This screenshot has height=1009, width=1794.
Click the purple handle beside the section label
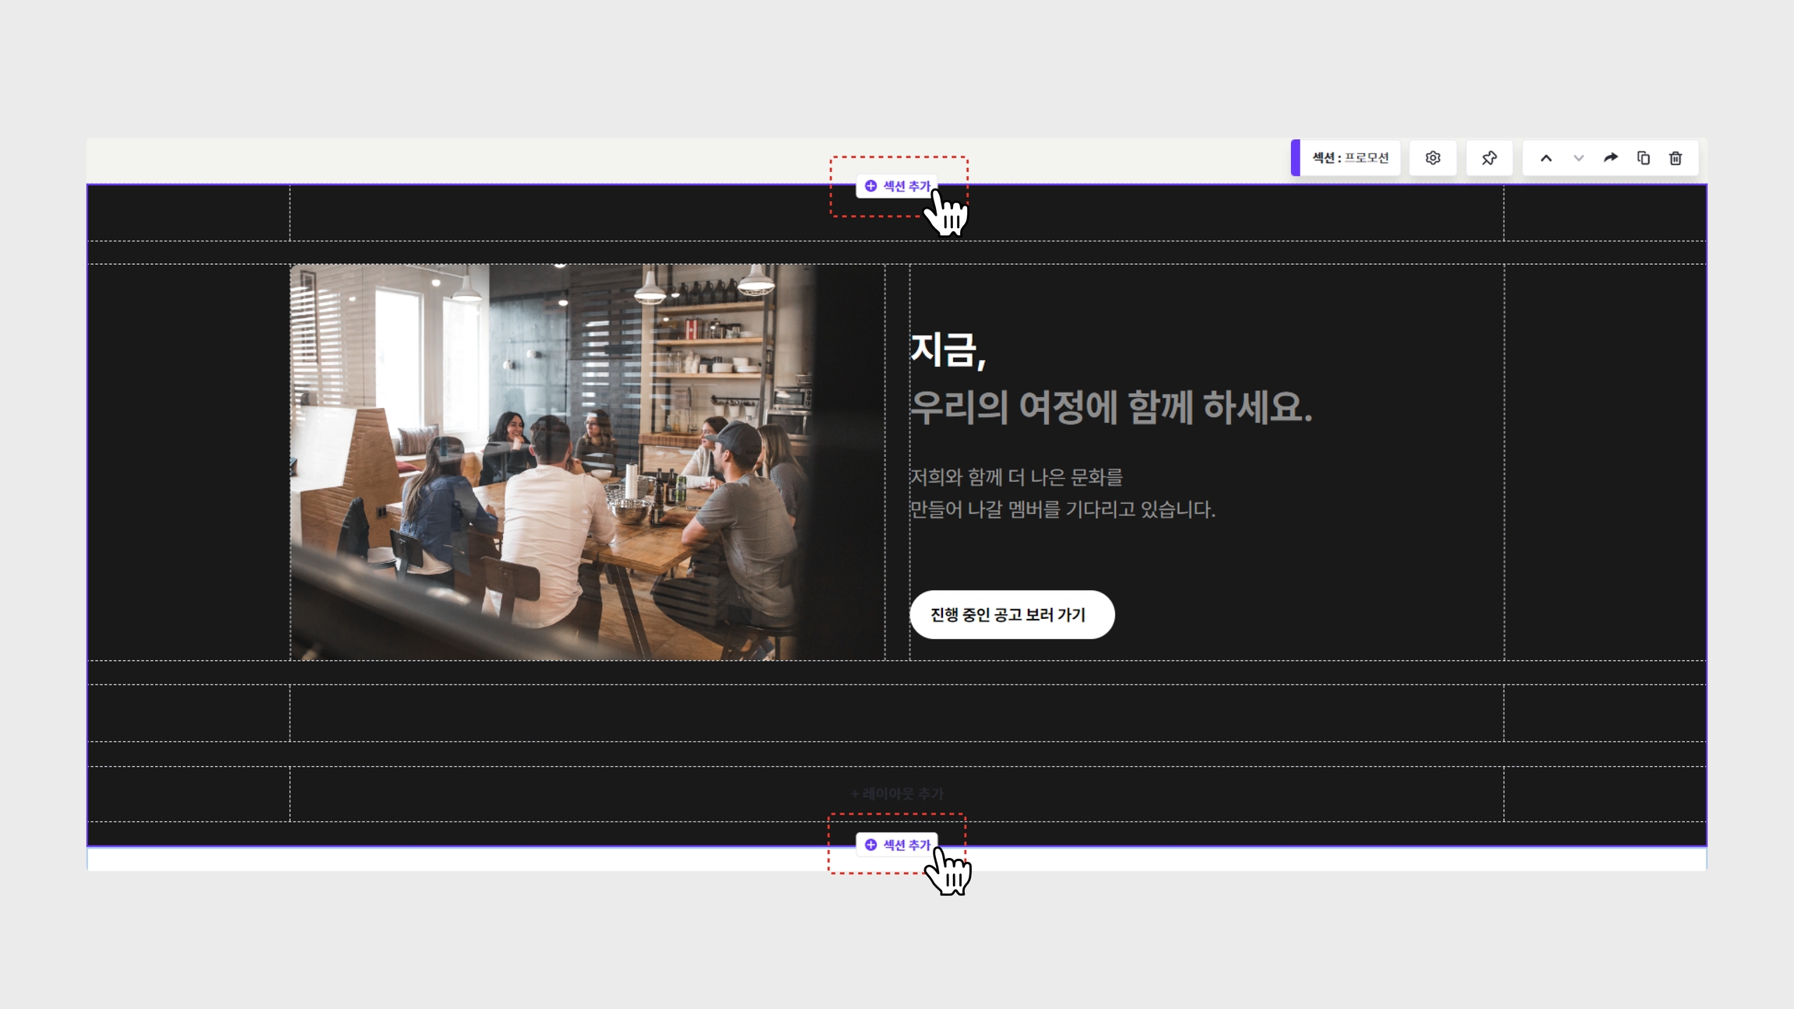(1296, 158)
